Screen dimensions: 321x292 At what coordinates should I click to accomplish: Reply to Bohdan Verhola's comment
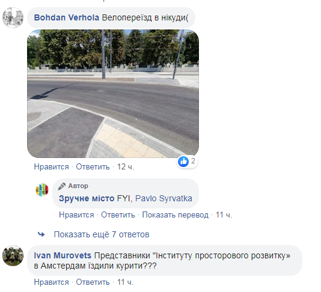(x=93, y=167)
